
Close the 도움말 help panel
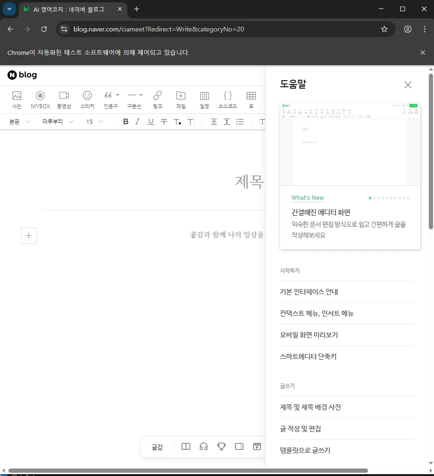[408, 85]
